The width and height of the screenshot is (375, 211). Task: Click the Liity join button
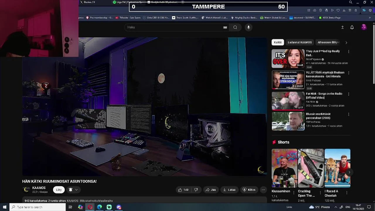59,190
